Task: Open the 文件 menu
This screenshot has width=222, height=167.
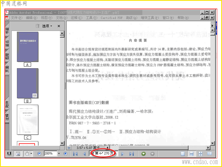Action: [17, 18]
